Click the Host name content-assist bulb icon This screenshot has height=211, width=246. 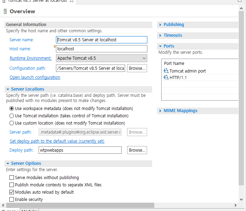[55, 47]
